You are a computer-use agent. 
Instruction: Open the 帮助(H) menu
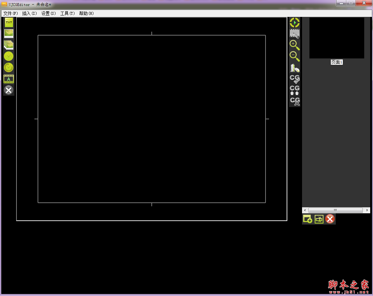point(86,13)
